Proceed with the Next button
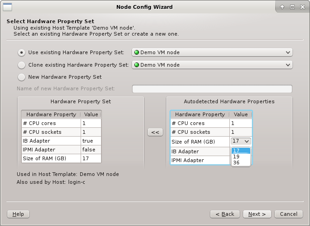The width and height of the screenshot is (310, 226). (x=257, y=214)
